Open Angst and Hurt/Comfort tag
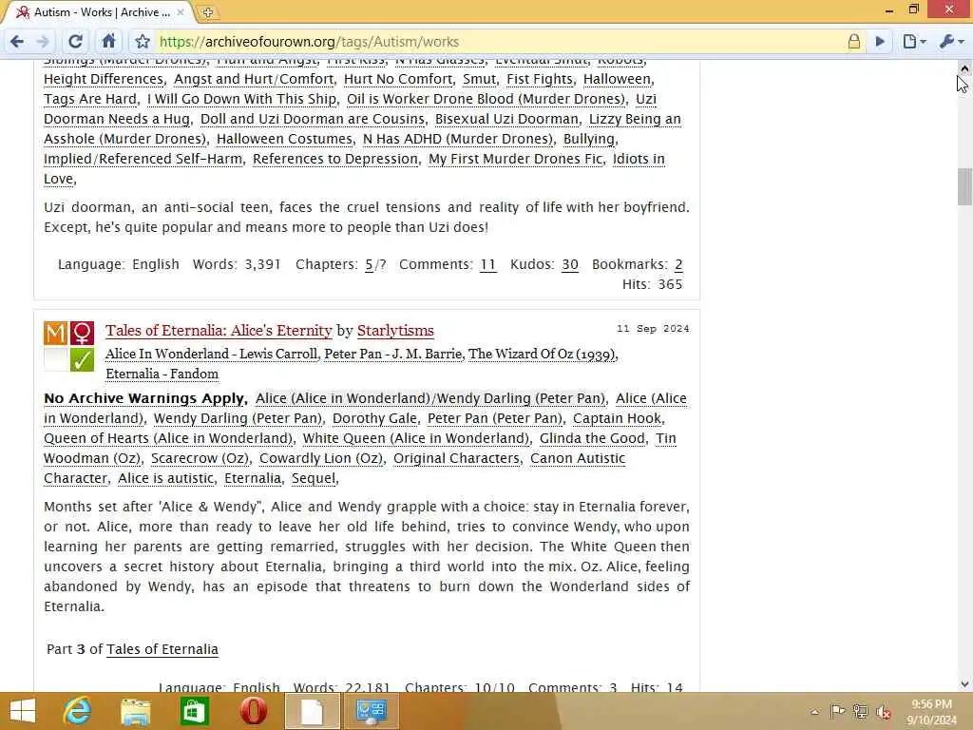Image resolution: width=973 pixels, height=730 pixels. click(x=253, y=79)
